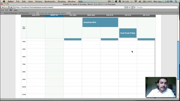This screenshot has height=101, width=180.
Task: Open the Apple menu
Action: pyautogui.click(x=4, y=1)
